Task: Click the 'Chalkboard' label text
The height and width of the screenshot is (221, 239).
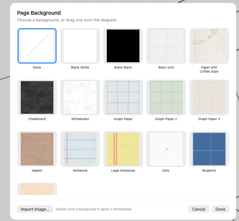Action: pos(37,119)
